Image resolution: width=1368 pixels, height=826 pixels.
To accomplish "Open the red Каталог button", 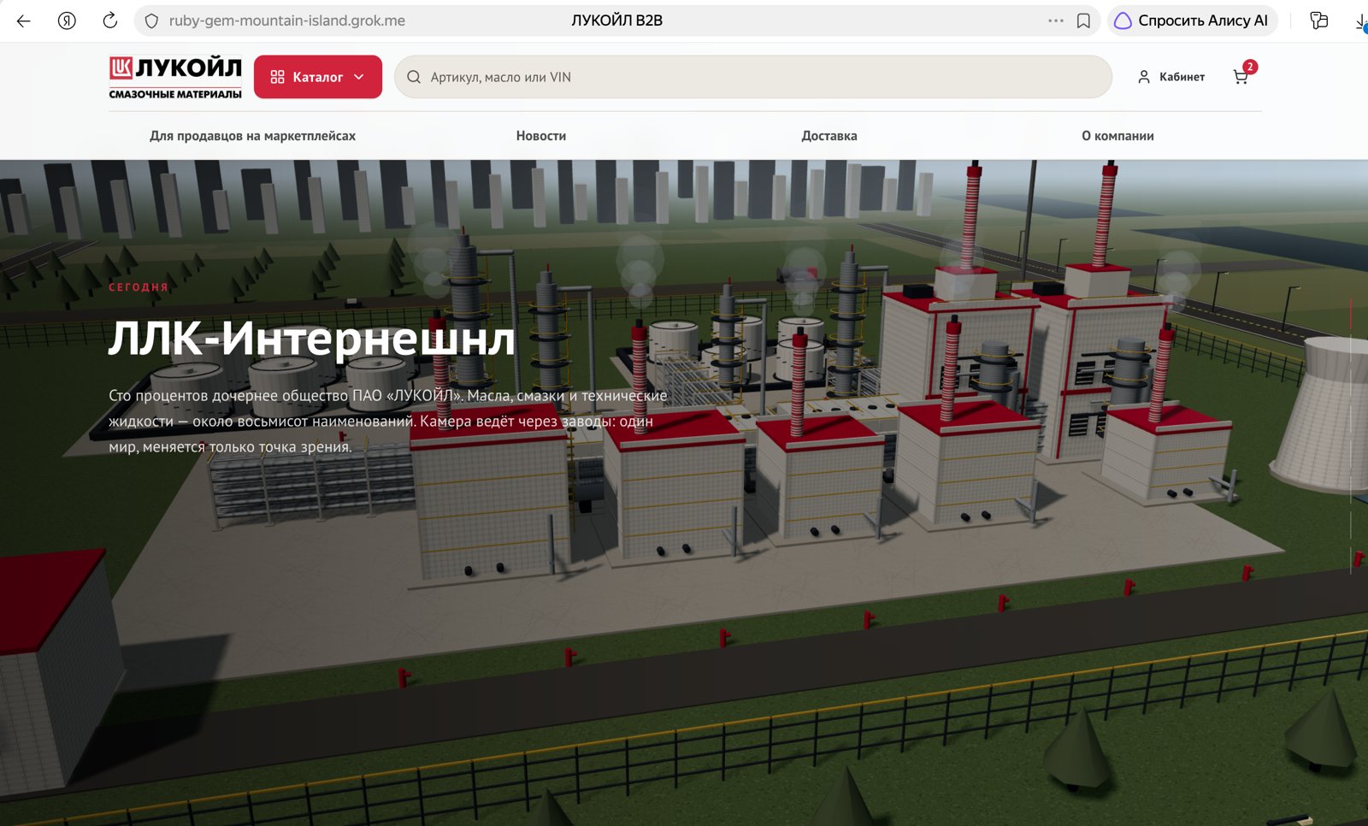I will 318,77.
